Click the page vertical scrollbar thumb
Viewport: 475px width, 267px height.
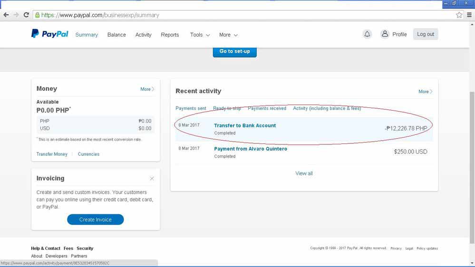click(472, 167)
